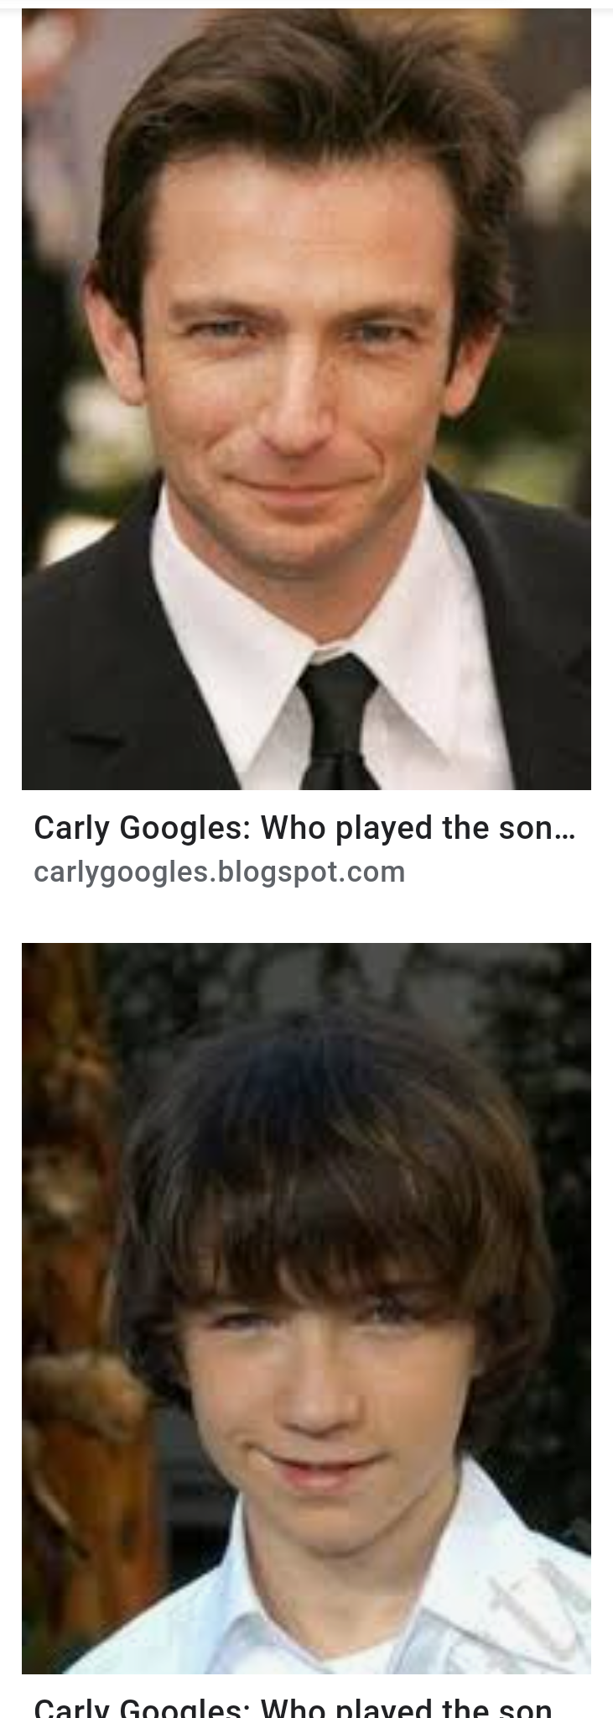
Task: Open first 'Carly Googles: Who played the son…' title
Action: (x=304, y=828)
